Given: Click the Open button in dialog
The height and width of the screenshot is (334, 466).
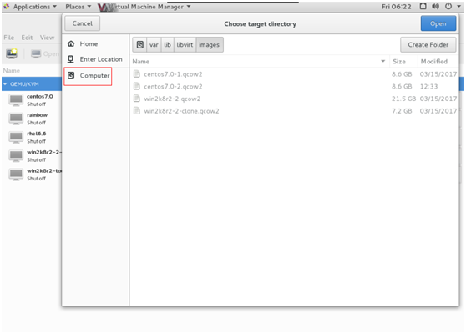Looking at the screenshot, I should (x=438, y=23).
